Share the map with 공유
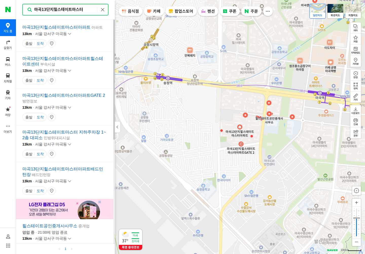Image resolution: width=365 pixels, height=254 pixels. click(x=356, y=133)
